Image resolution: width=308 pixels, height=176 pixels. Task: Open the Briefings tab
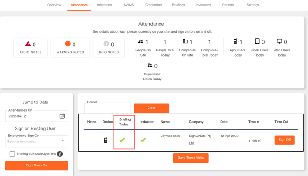(178, 5)
